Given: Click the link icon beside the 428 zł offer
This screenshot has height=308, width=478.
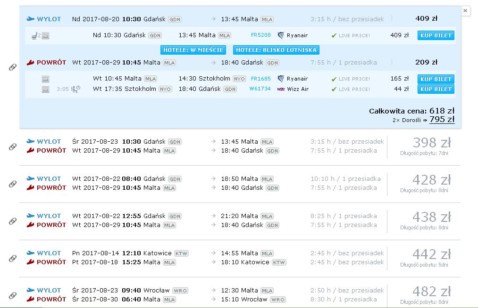Looking at the screenshot, I should click(12, 184).
